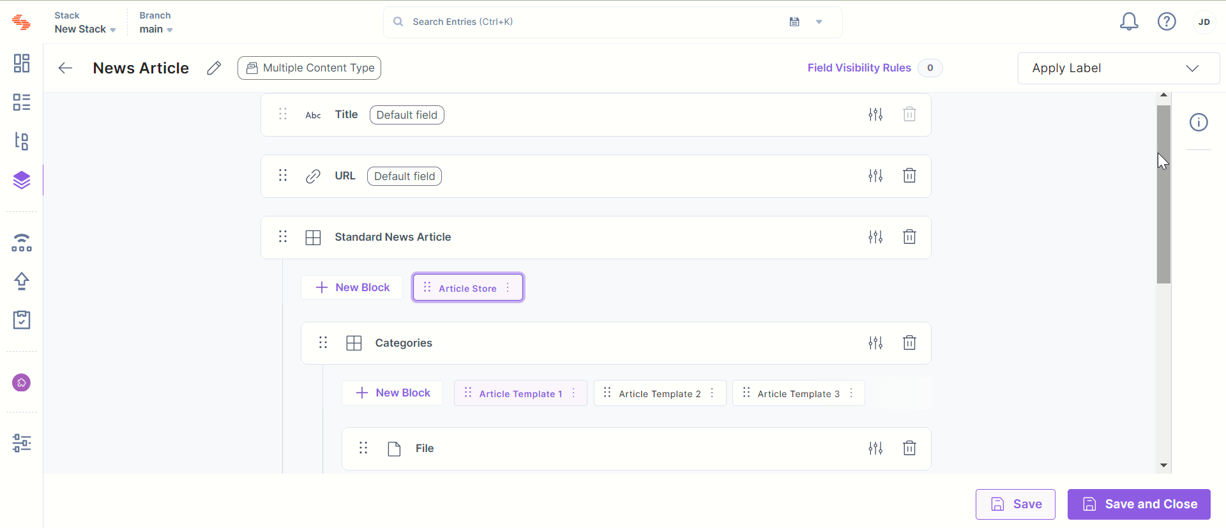Open Article Template 3 options menu
1226x528 pixels.
852,393
